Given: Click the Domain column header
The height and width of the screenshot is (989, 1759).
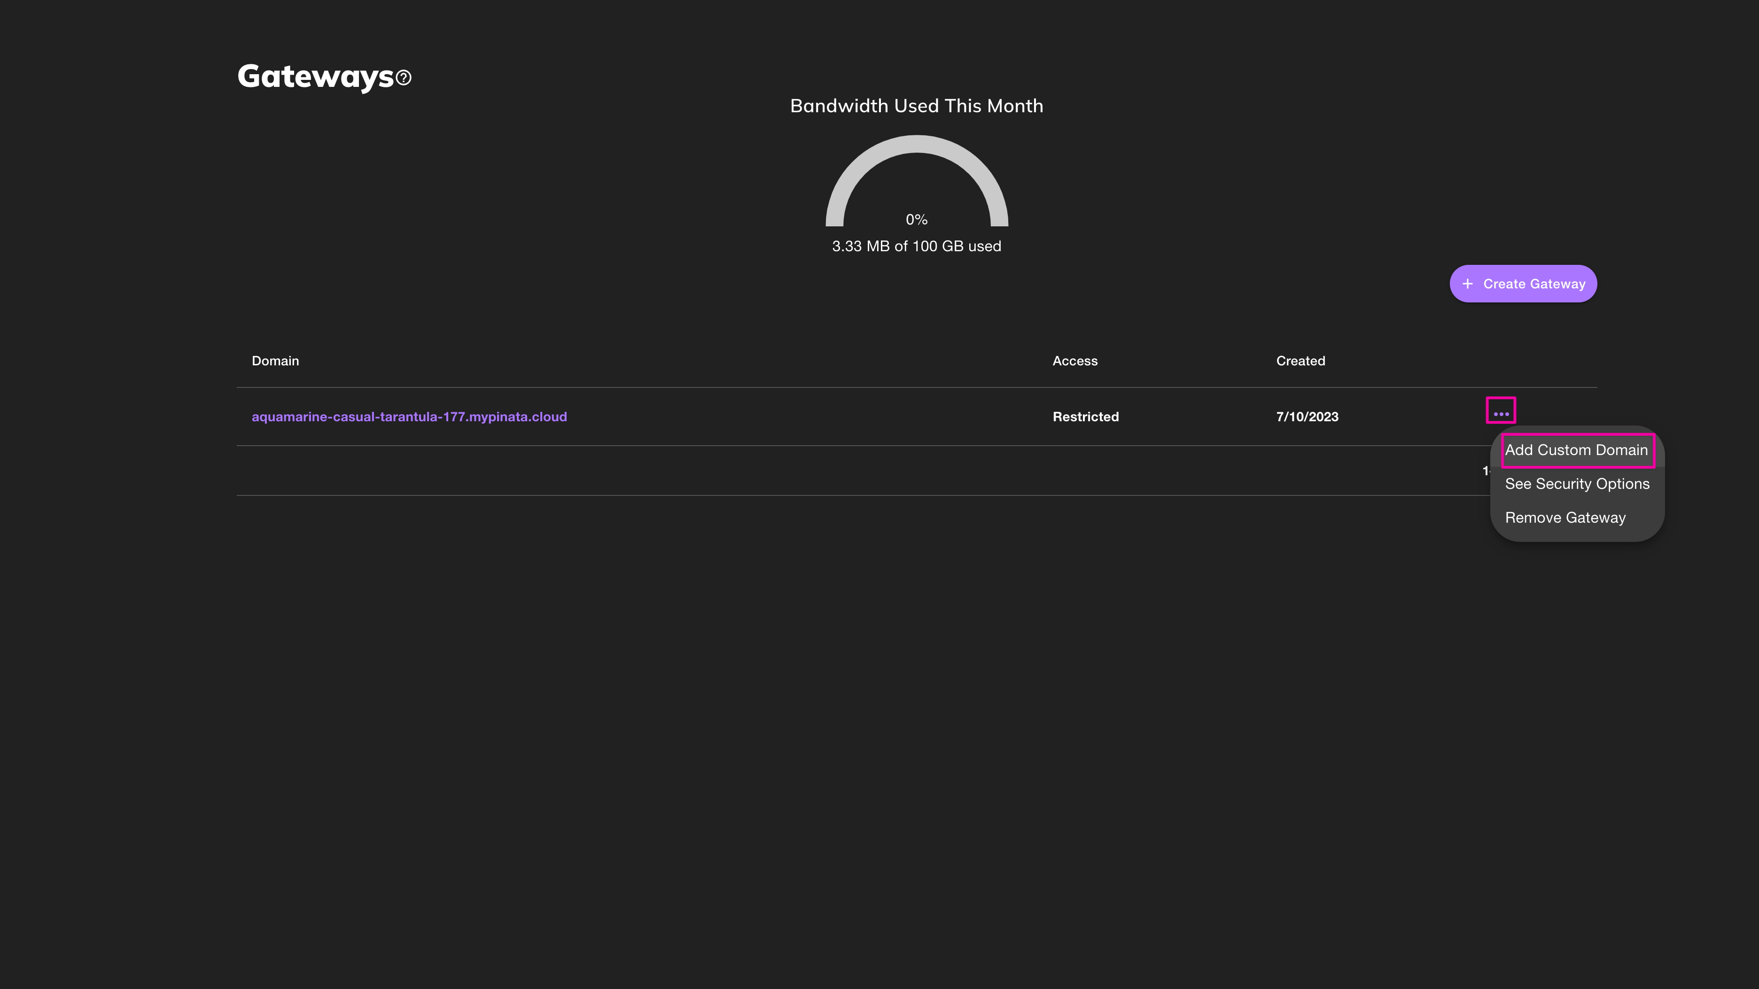Looking at the screenshot, I should (275, 361).
